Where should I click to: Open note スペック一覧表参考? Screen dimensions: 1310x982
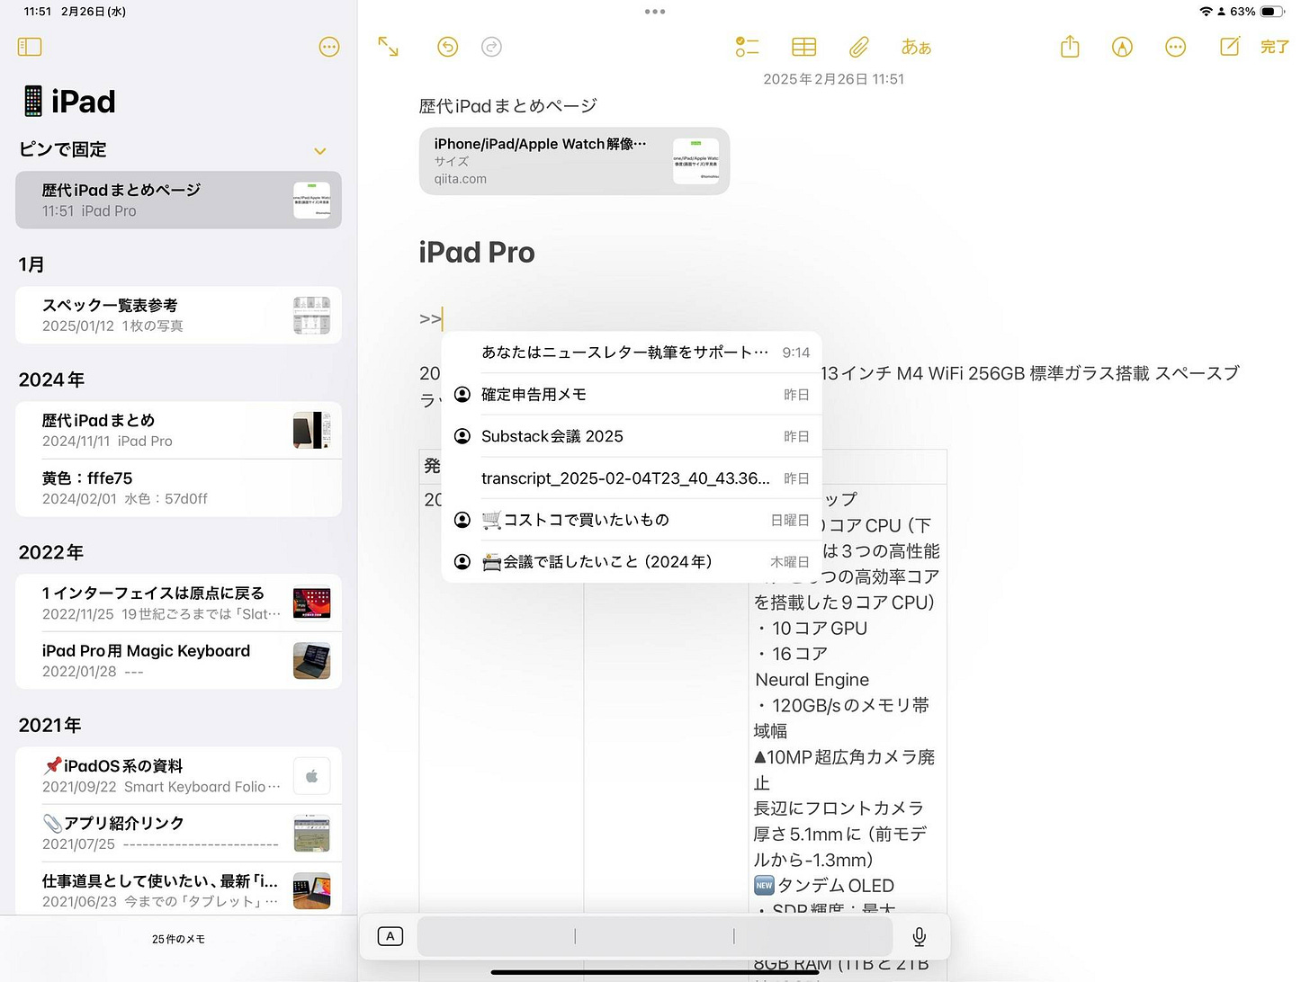click(x=178, y=316)
